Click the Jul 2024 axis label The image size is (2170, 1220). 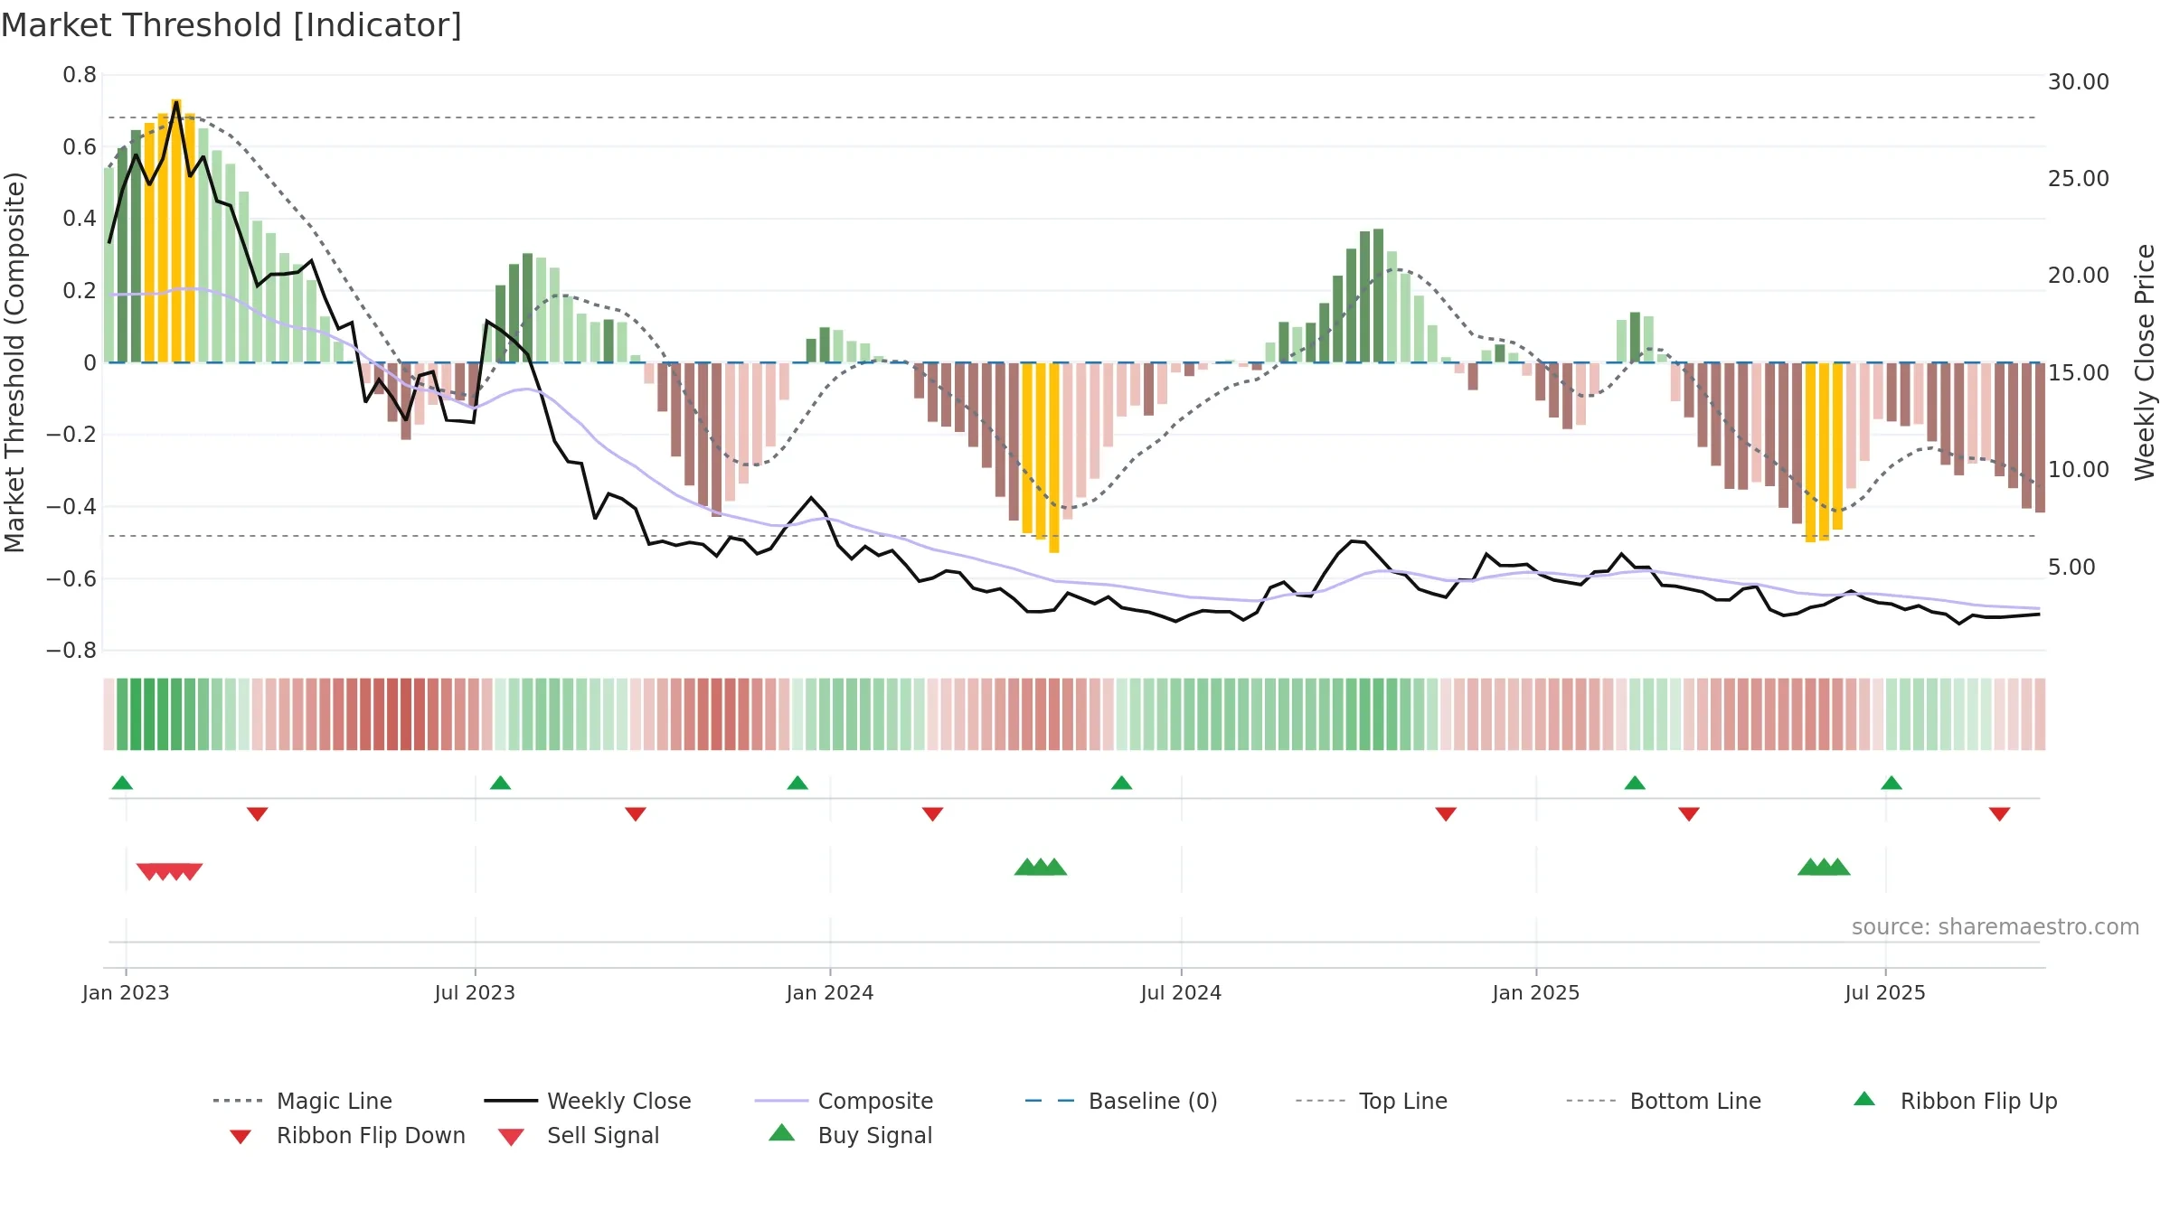[x=1181, y=992]
